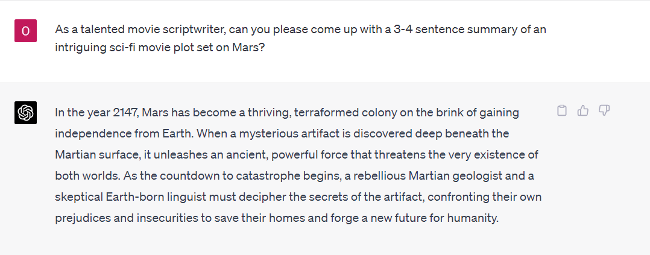Image resolution: width=650 pixels, height=255 pixels.
Task: Give the response a thumbs up
Action: click(582, 110)
